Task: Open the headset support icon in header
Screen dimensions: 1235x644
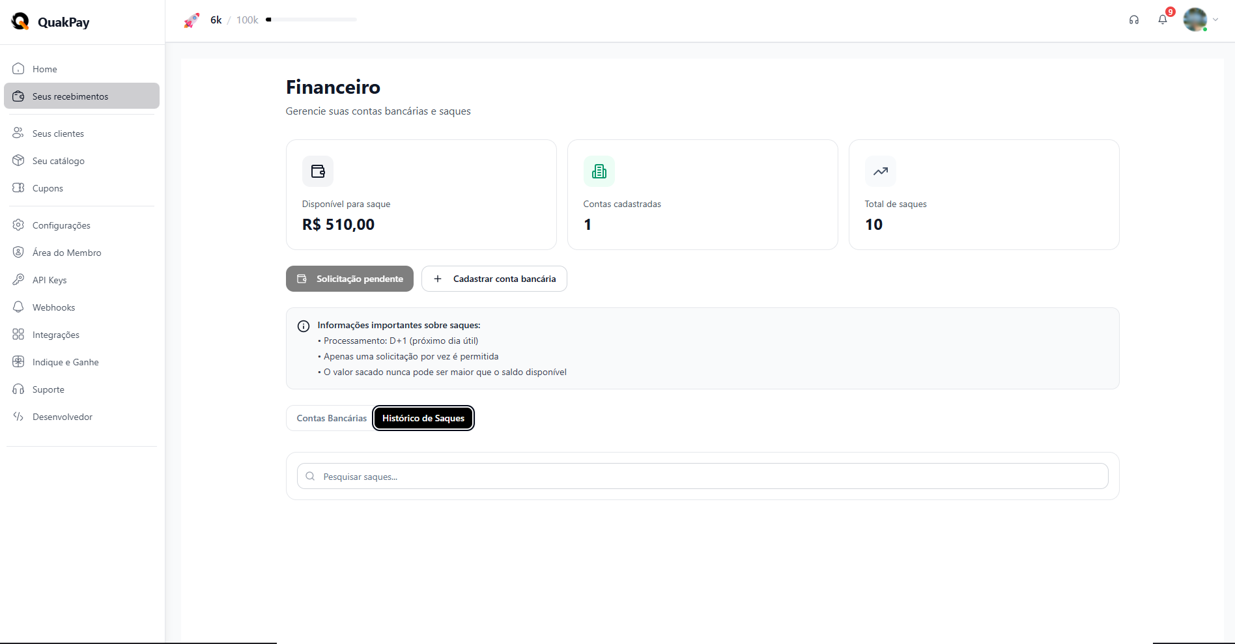Action: [x=1134, y=20]
